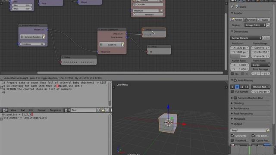Open file browser for output path

(x=268, y=130)
